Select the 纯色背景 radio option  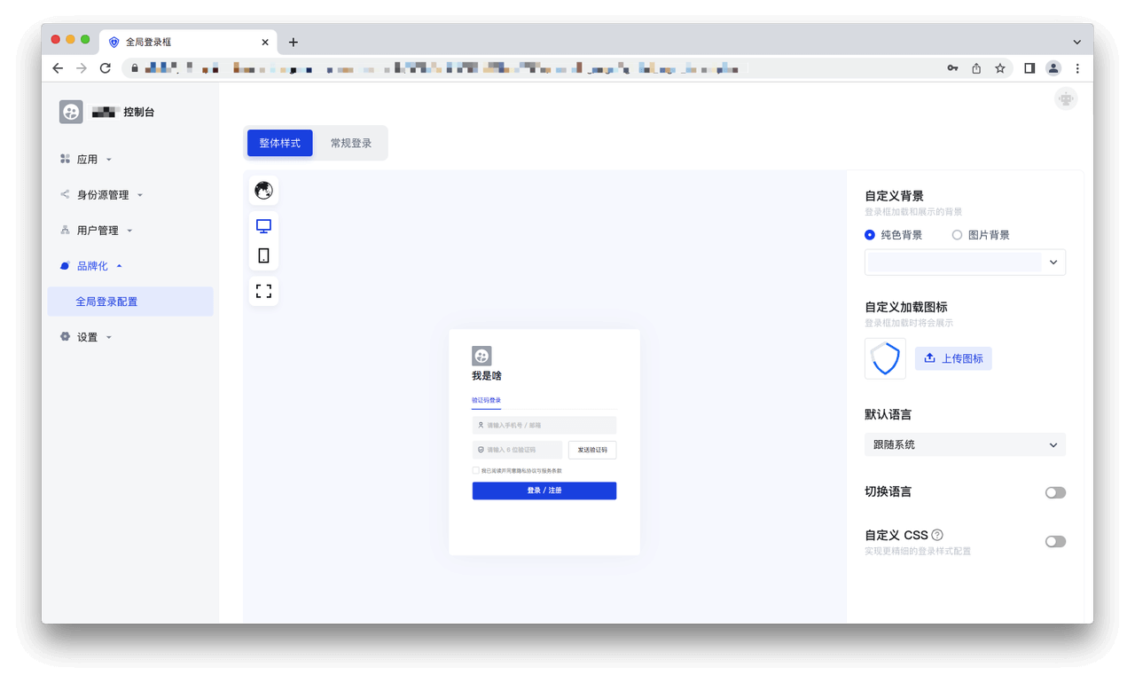point(870,235)
